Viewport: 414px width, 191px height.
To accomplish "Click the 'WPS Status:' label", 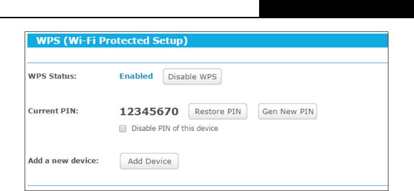I will tap(52, 77).
